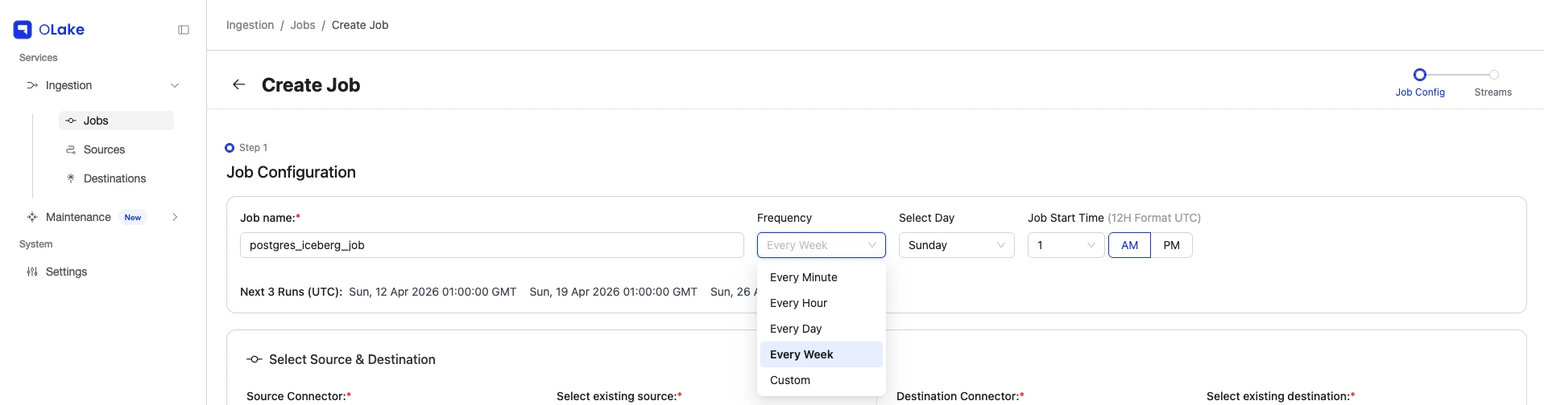Click the Ingestion arrow icon
This screenshot has height=405, width=1544.
[32, 85]
